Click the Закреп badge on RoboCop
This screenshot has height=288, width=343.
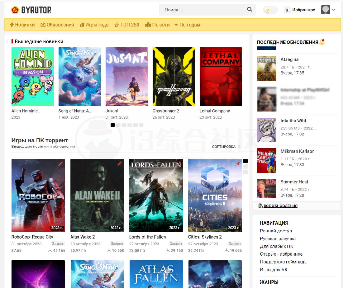[58, 244]
